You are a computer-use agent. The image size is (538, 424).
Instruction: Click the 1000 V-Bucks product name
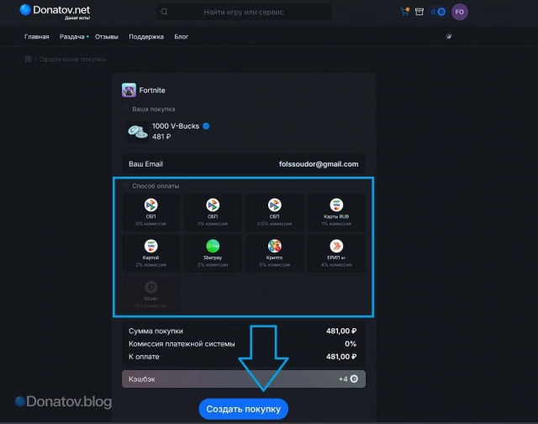tap(176, 126)
